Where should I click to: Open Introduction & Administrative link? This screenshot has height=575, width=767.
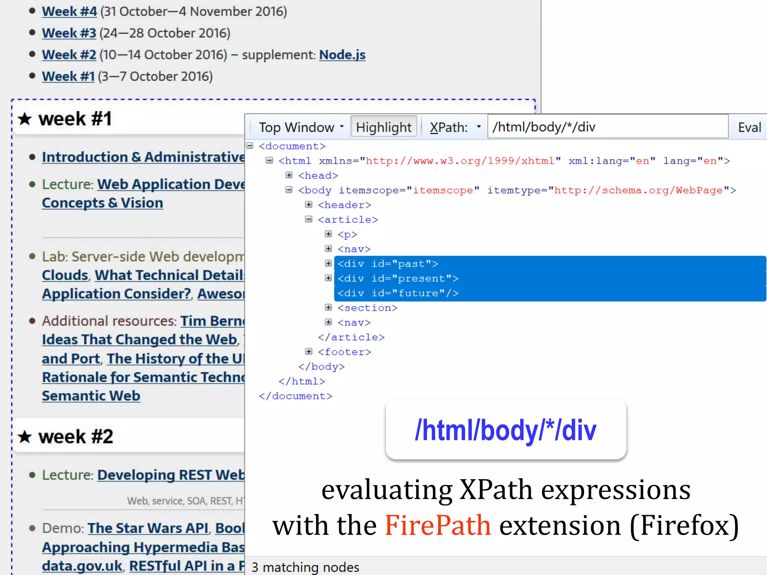click(x=143, y=157)
